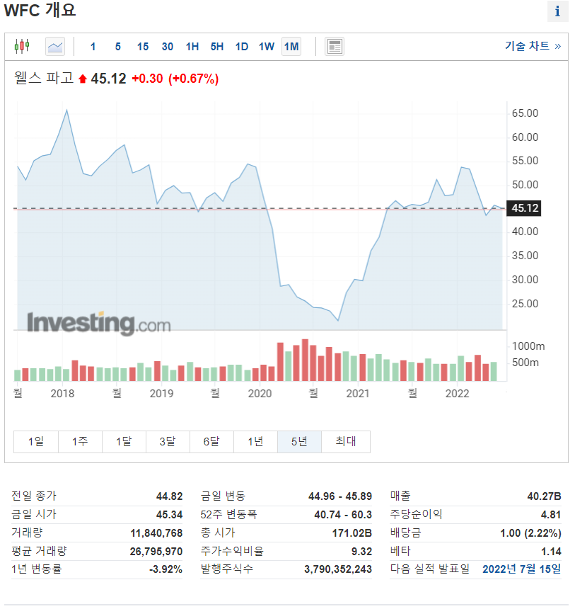
Task: Click the tallest red volume bar in 2020
Action: coord(305,360)
